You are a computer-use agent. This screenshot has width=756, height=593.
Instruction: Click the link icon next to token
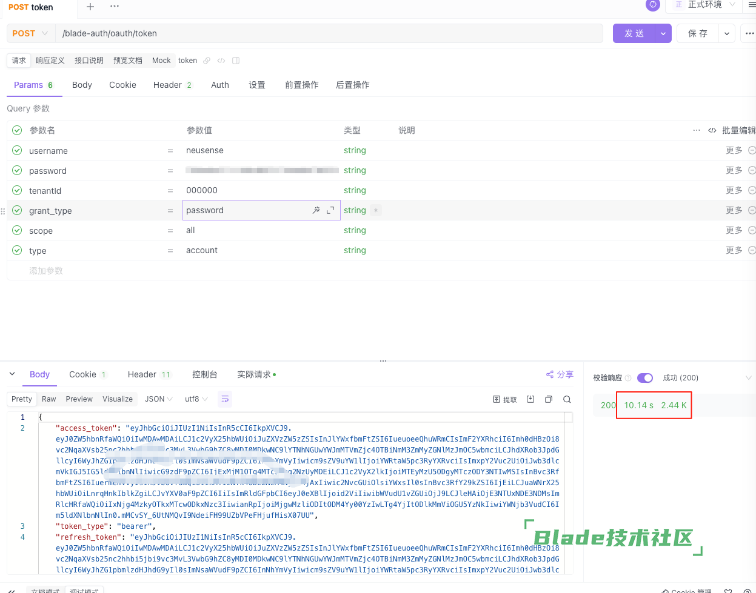click(x=207, y=61)
